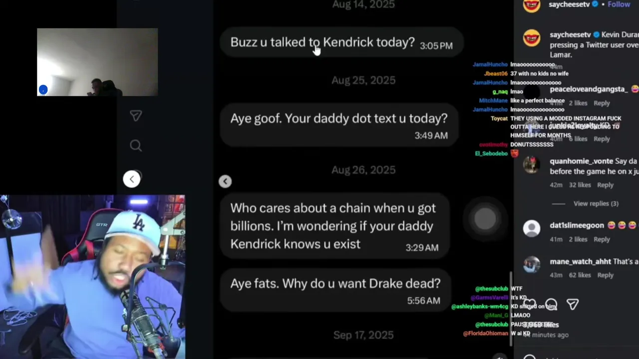This screenshot has height=359, width=639.
Task: Reply to the dat1slimegoon comment
Action: click(x=602, y=239)
